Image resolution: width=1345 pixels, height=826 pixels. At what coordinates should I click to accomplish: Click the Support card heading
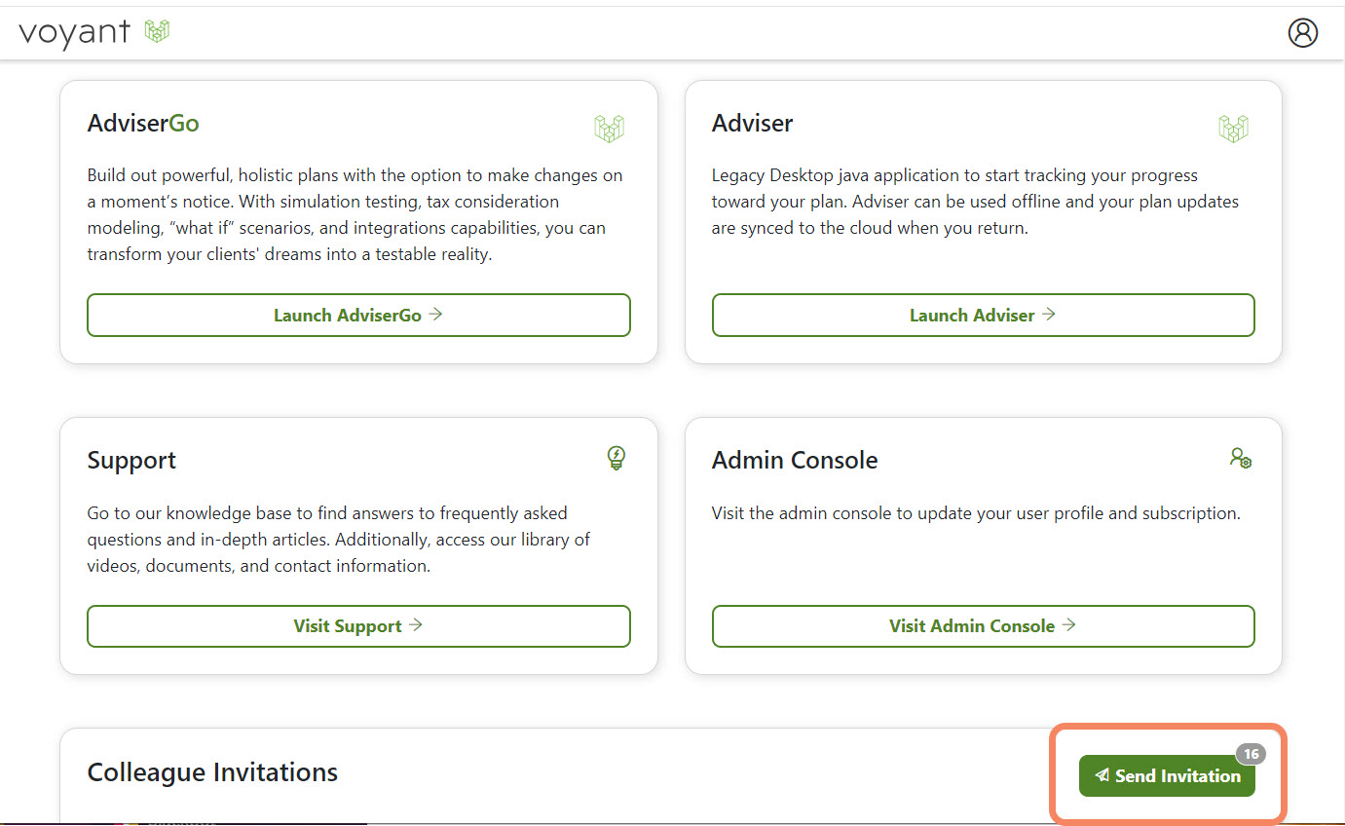pos(131,461)
